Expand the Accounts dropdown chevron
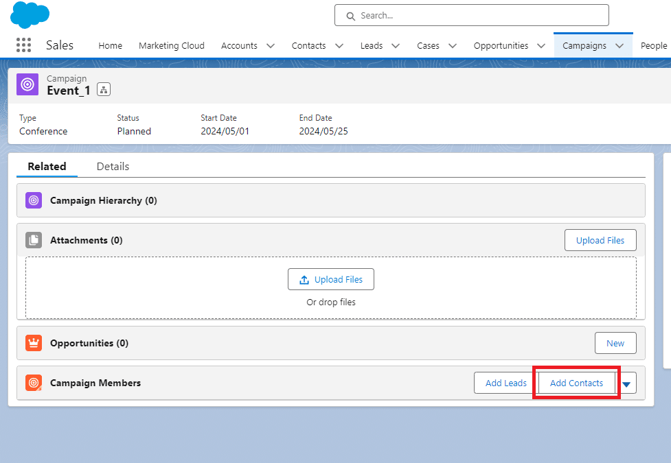Screen dimensions: 671x463 point(271,46)
